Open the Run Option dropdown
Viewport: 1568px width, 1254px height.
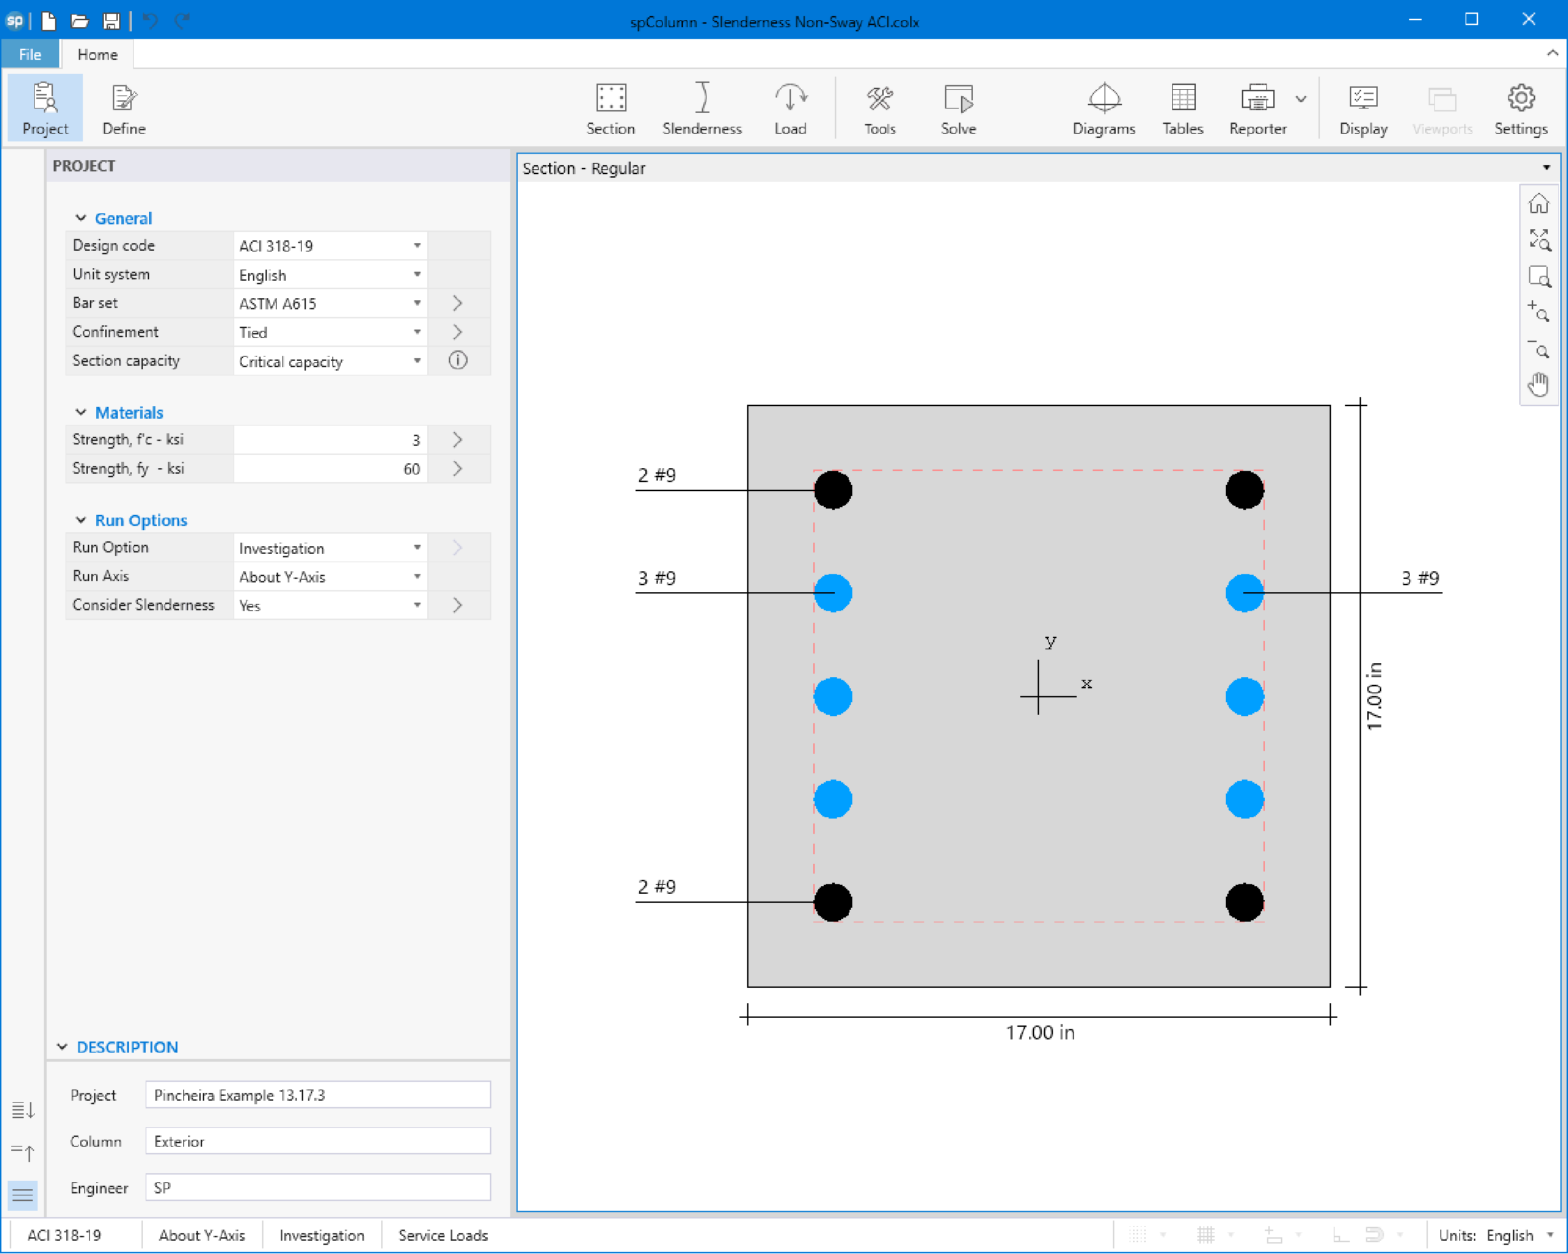click(330, 548)
